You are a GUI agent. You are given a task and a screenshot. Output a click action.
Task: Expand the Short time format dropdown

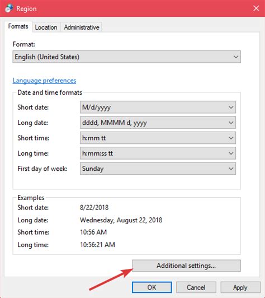[158, 138]
